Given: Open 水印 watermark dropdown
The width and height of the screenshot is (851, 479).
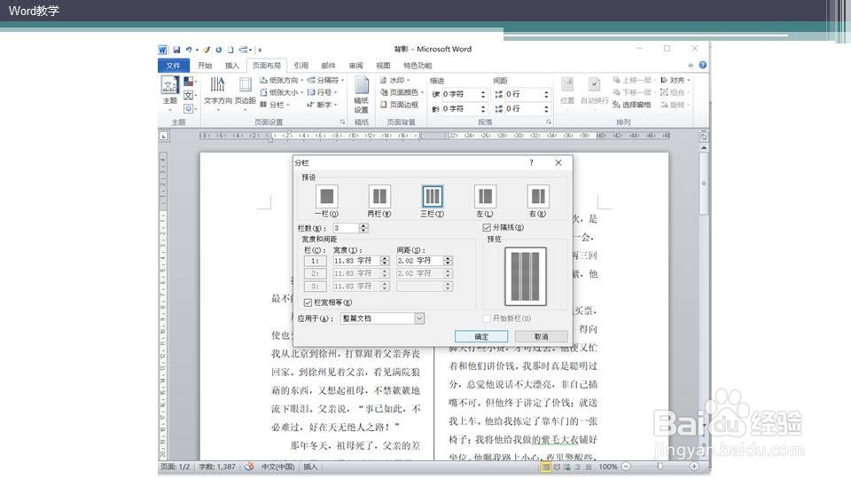Looking at the screenshot, I should pyautogui.click(x=394, y=80).
